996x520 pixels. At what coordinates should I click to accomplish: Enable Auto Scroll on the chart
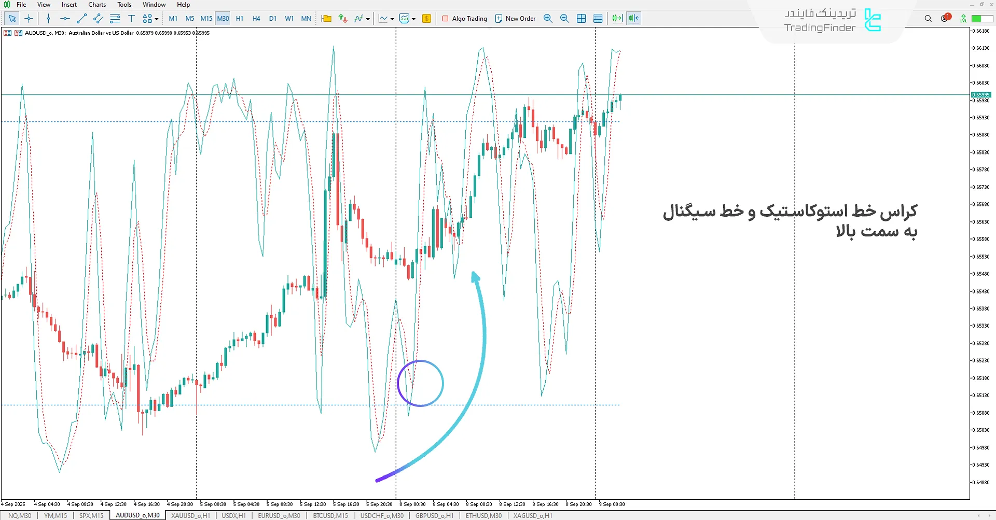[x=616, y=18]
